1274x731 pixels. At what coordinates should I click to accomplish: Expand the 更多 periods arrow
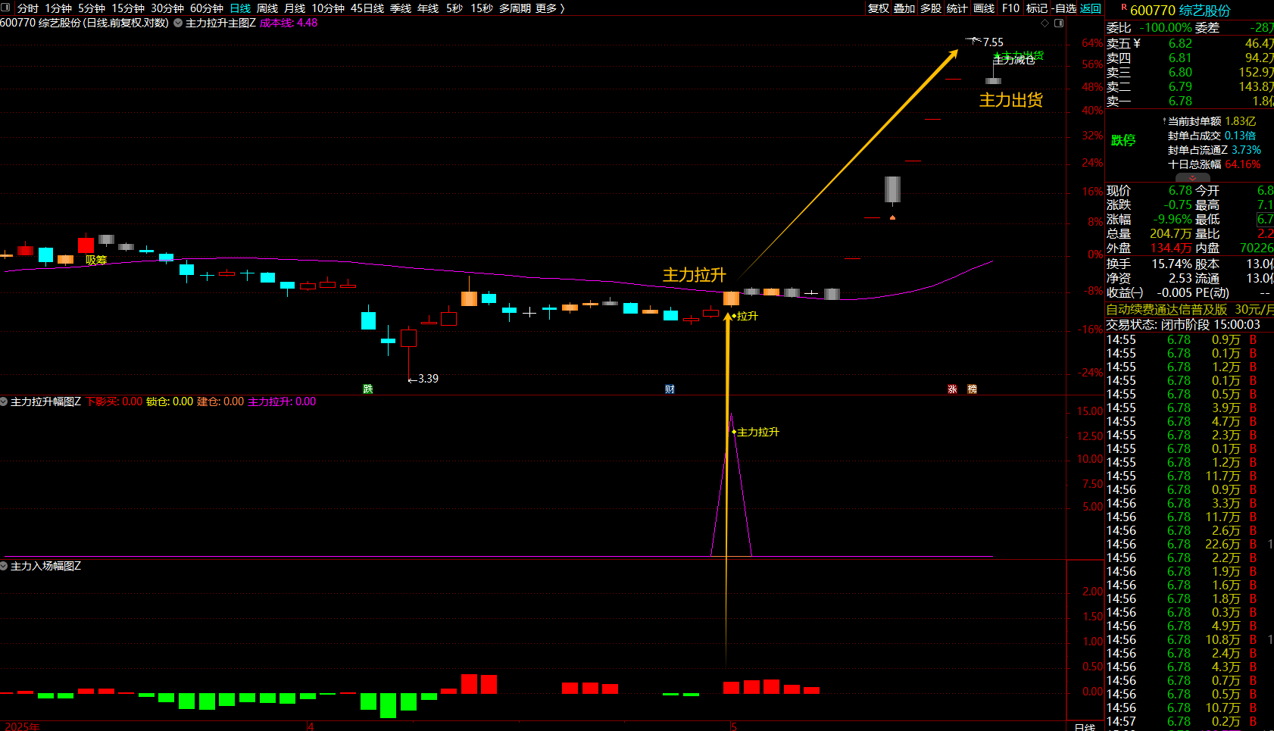pos(562,8)
